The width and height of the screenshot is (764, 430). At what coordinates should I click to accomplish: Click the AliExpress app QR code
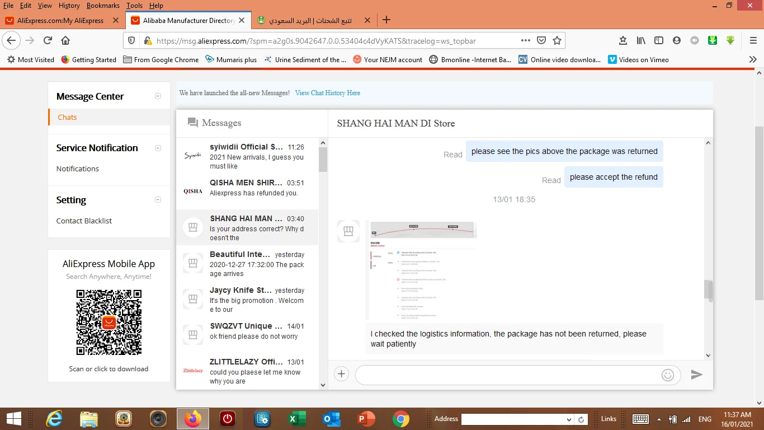(x=109, y=322)
